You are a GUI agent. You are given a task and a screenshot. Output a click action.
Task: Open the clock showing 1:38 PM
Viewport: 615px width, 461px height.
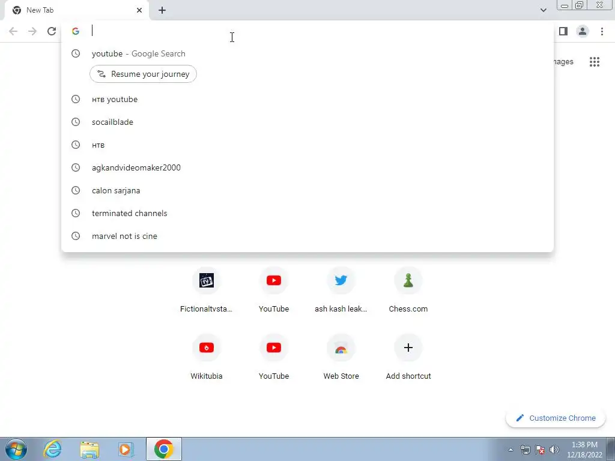[584, 450]
